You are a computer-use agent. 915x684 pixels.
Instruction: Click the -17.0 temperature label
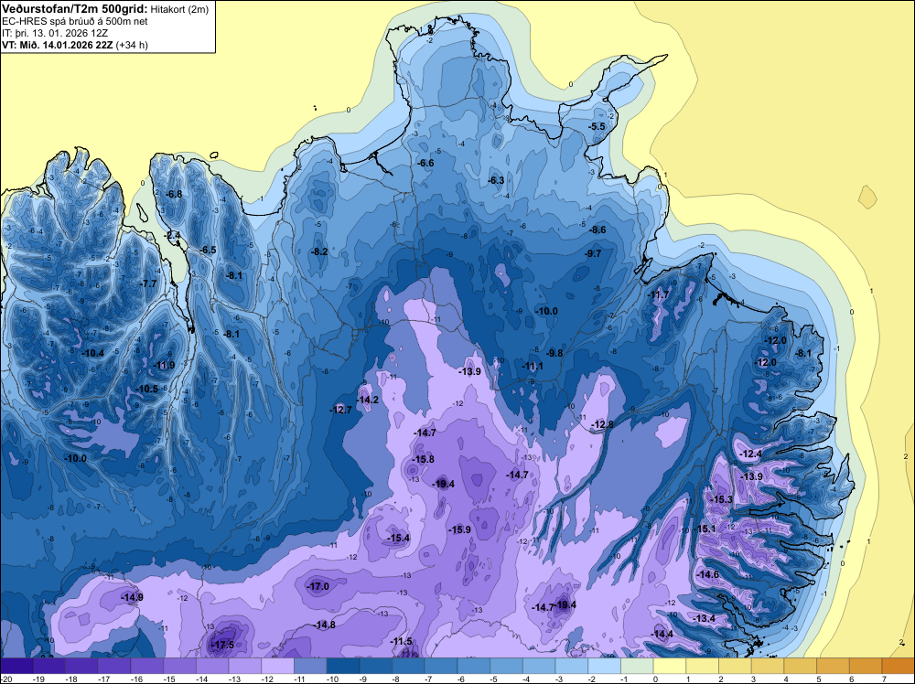pos(318,587)
